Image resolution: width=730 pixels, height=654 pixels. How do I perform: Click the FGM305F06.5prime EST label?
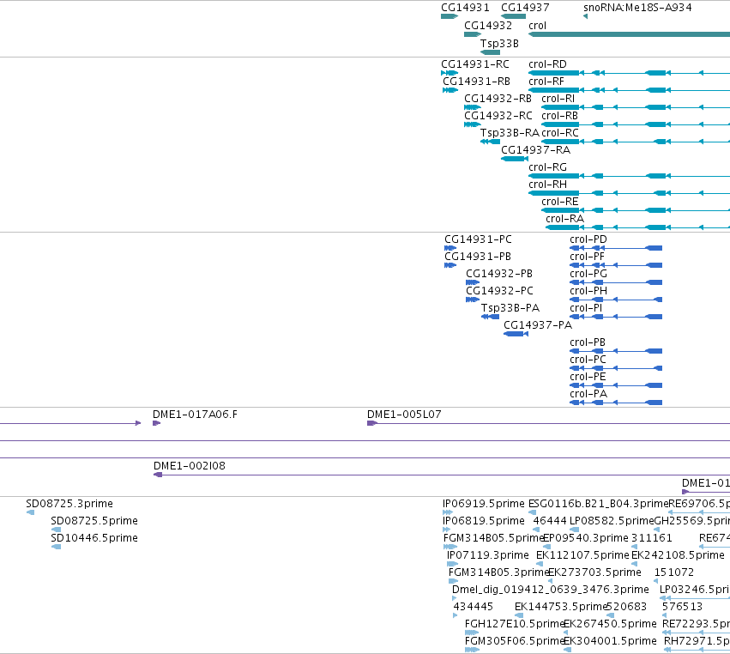[515, 641]
